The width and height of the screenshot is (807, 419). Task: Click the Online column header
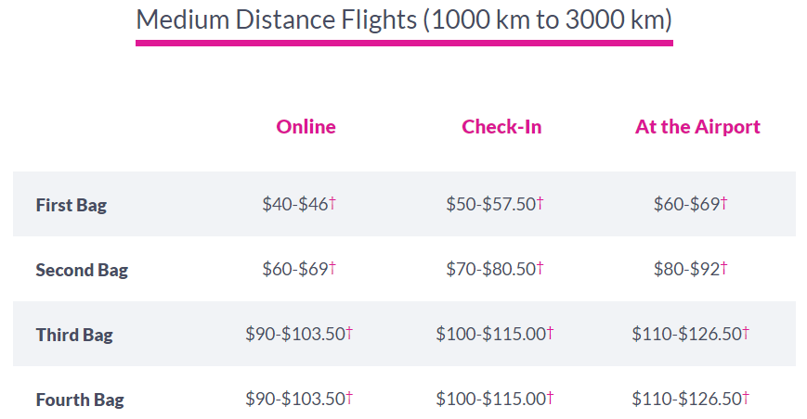pyautogui.click(x=306, y=127)
